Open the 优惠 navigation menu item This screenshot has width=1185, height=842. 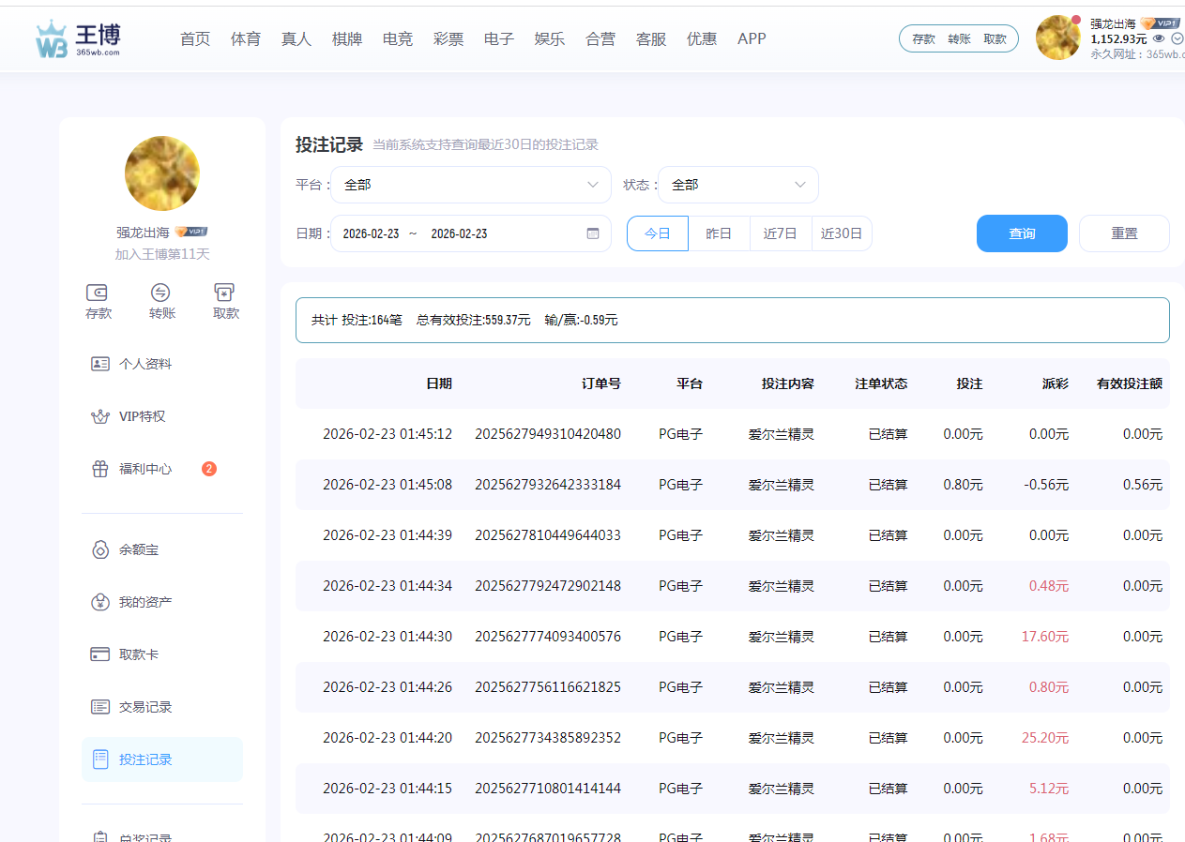tap(702, 38)
